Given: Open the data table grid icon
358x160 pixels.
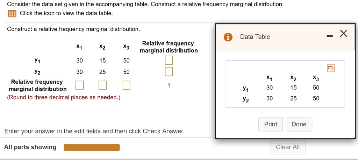Looking at the screenshot, I should (x=12, y=14).
